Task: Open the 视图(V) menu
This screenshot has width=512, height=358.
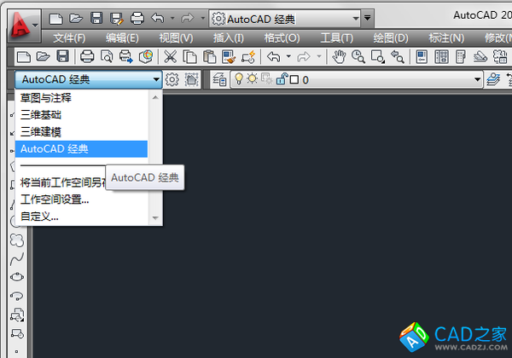Action: (176, 38)
